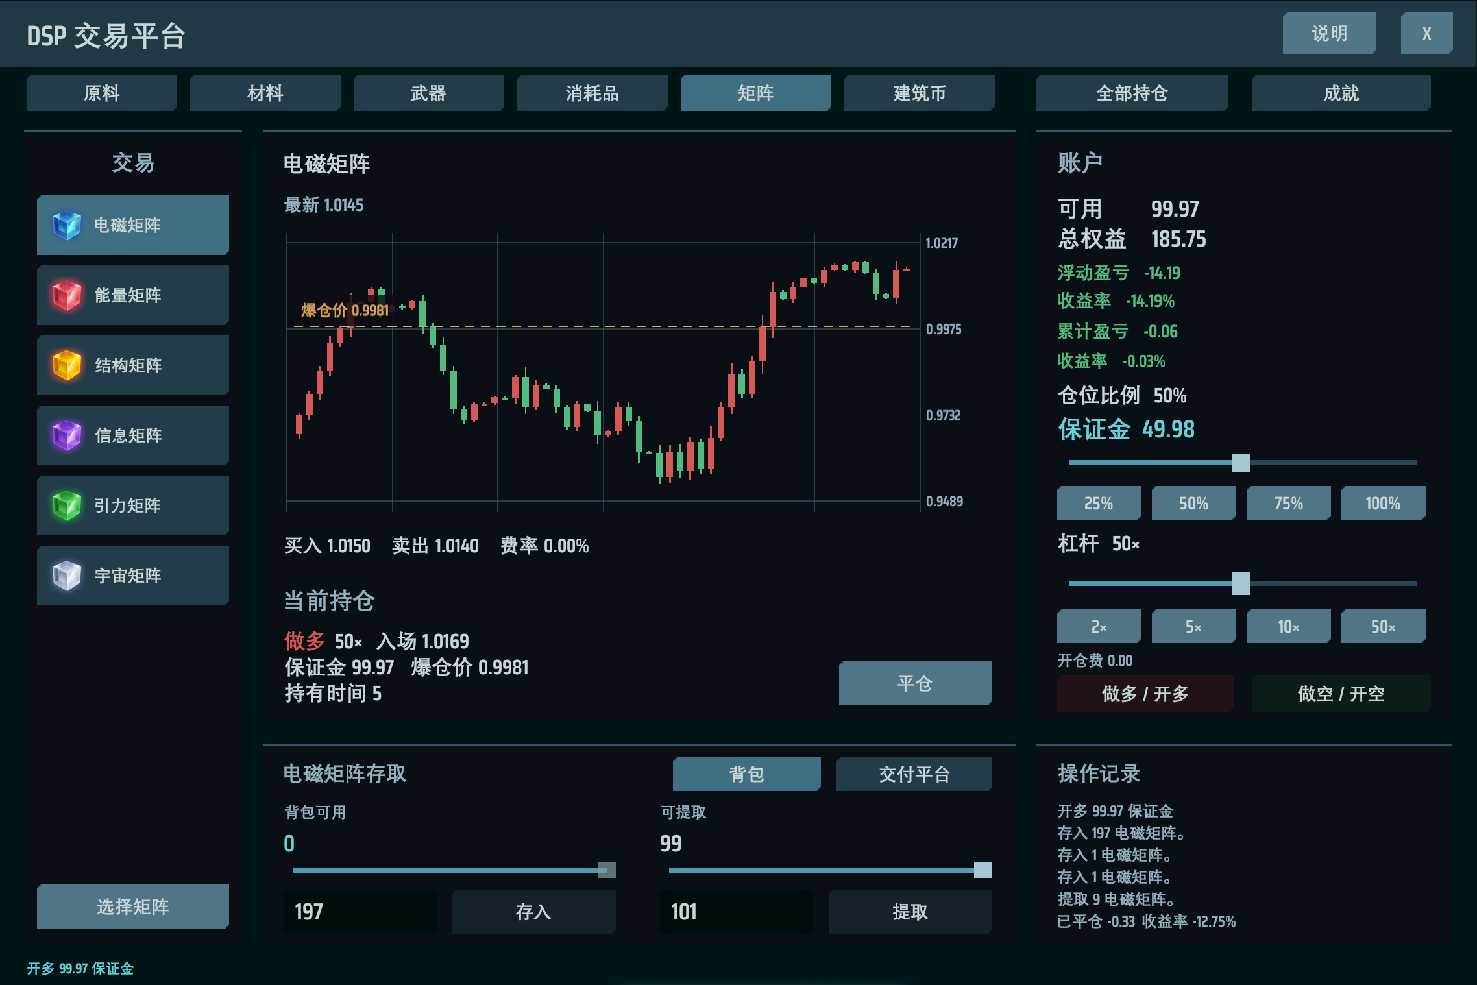Image resolution: width=1477 pixels, height=985 pixels.
Task: Switch storage source to 背包
Action: tap(747, 774)
